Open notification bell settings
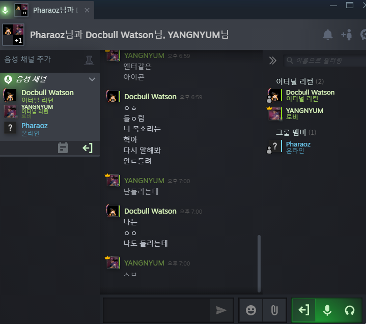 [328, 35]
